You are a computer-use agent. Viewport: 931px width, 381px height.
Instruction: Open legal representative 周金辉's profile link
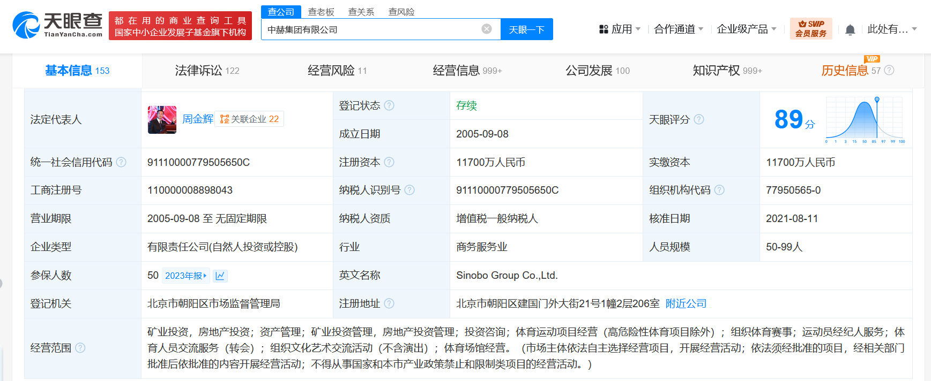(x=198, y=119)
